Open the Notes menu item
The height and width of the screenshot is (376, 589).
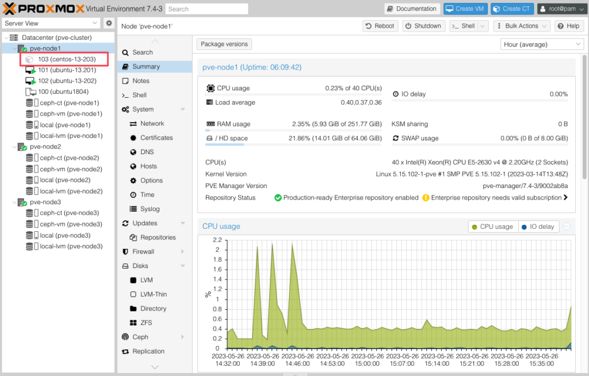154,81
